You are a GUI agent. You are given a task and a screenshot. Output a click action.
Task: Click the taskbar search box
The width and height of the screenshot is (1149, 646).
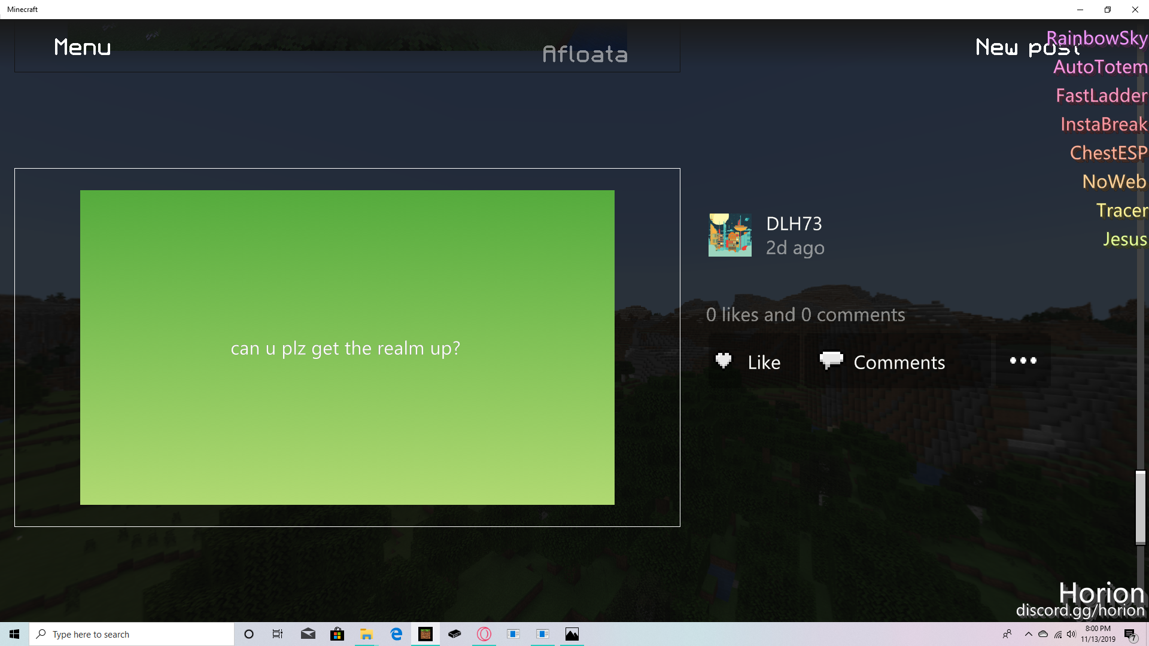[132, 634]
